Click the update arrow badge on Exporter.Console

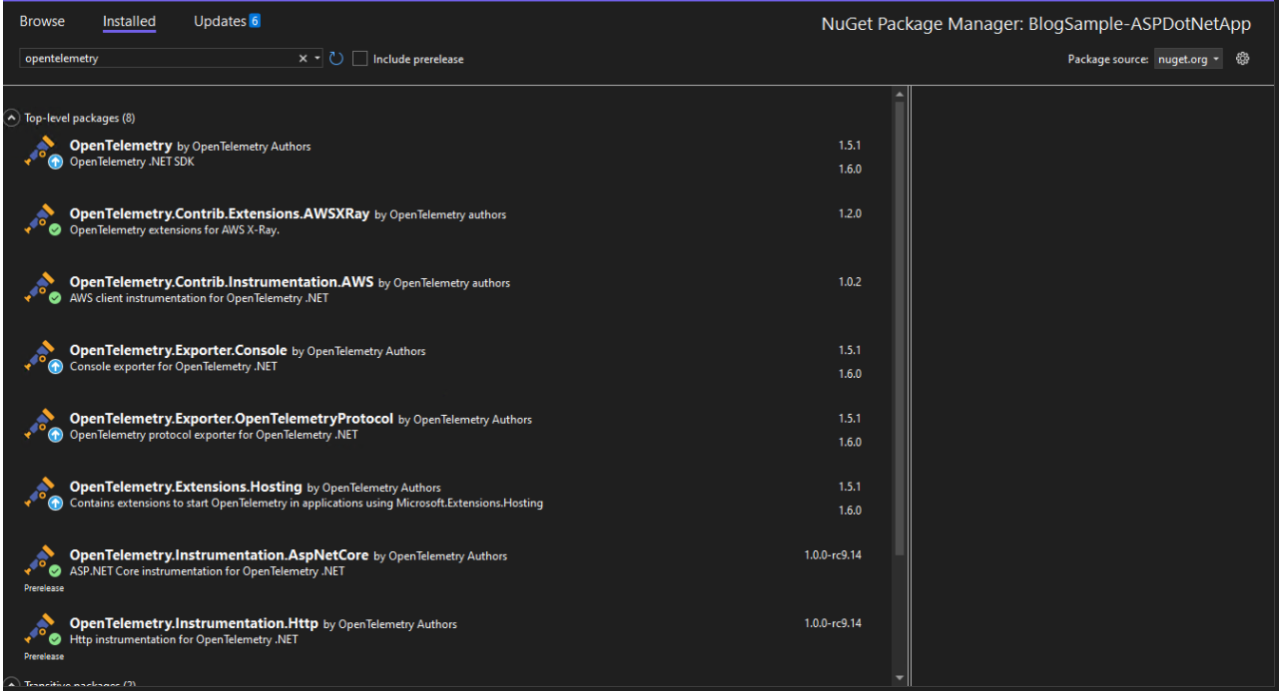point(56,367)
